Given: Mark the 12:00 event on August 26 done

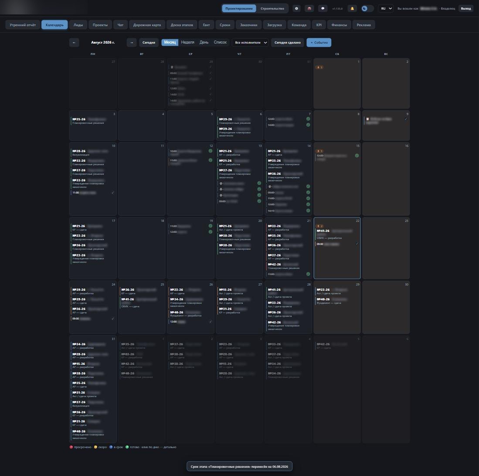Looking at the screenshot, I should [211, 322].
